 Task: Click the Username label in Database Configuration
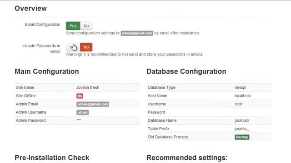pyautogui.click(x=157, y=104)
